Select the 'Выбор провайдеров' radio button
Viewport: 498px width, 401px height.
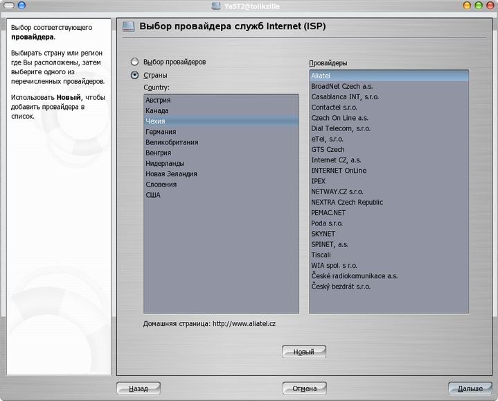(135, 62)
